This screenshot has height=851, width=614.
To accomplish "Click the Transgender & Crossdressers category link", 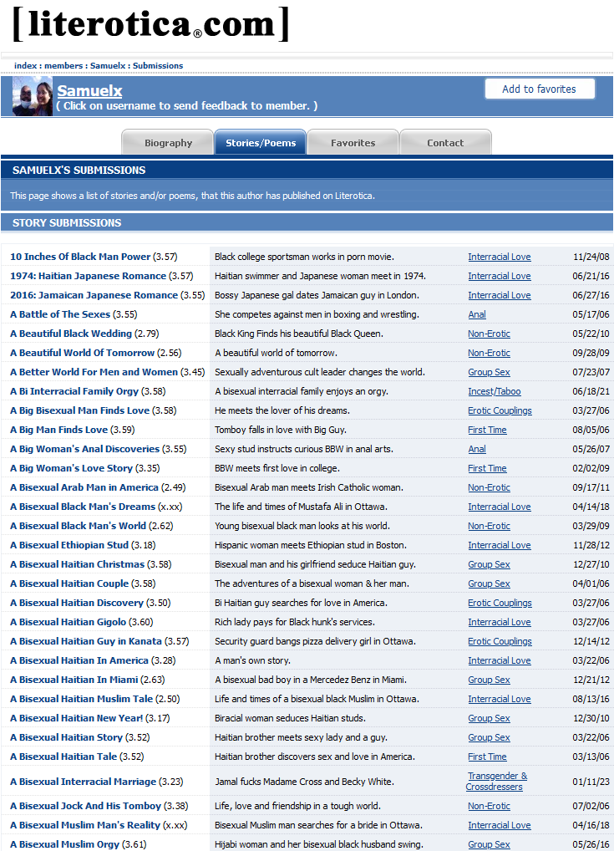I will click(495, 782).
